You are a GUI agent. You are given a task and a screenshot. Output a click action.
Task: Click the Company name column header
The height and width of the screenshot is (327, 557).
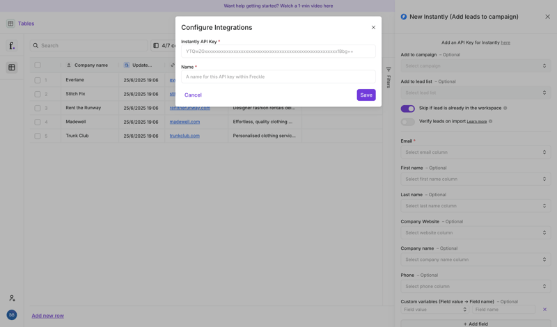[90, 65]
